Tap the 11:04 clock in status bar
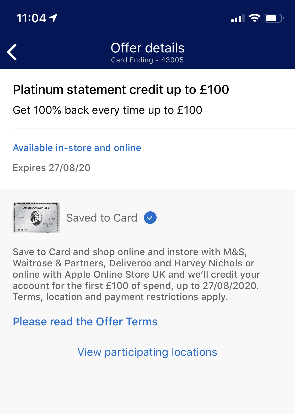This screenshot has height=414, width=295. (x=31, y=18)
